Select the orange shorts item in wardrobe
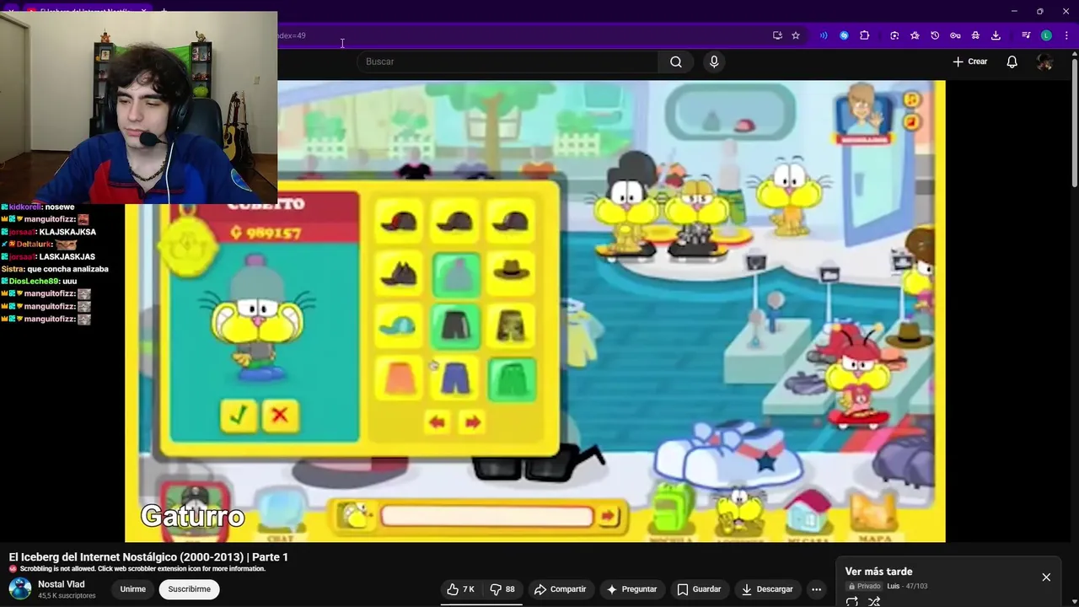 [399, 379]
